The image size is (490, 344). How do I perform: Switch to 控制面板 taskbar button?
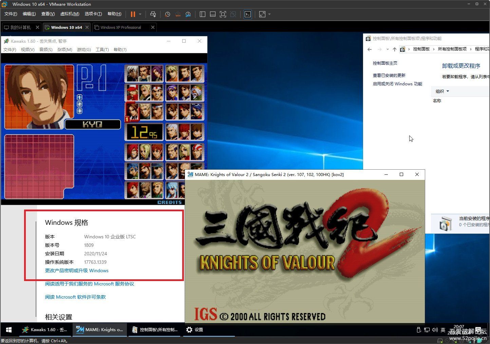pos(155,329)
